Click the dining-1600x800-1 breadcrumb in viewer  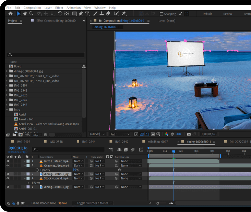click(x=107, y=27)
